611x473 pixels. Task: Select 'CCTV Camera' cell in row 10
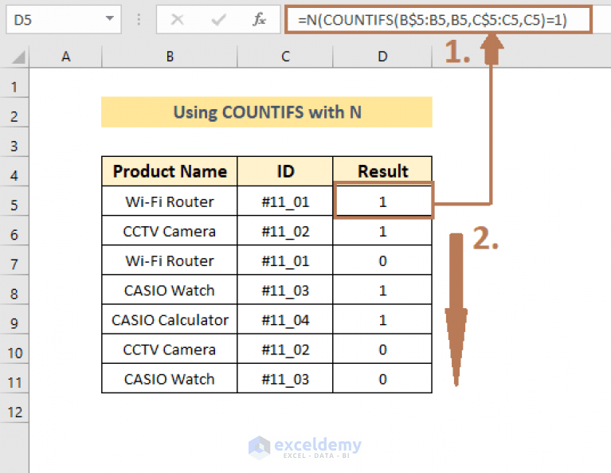coord(170,349)
